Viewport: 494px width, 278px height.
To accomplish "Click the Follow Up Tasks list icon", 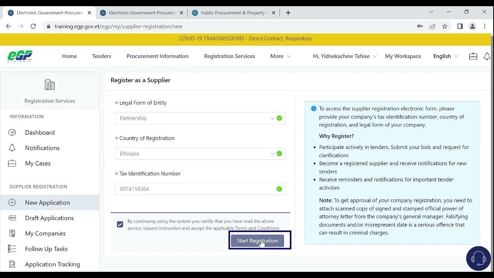I will tap(12, 249).
